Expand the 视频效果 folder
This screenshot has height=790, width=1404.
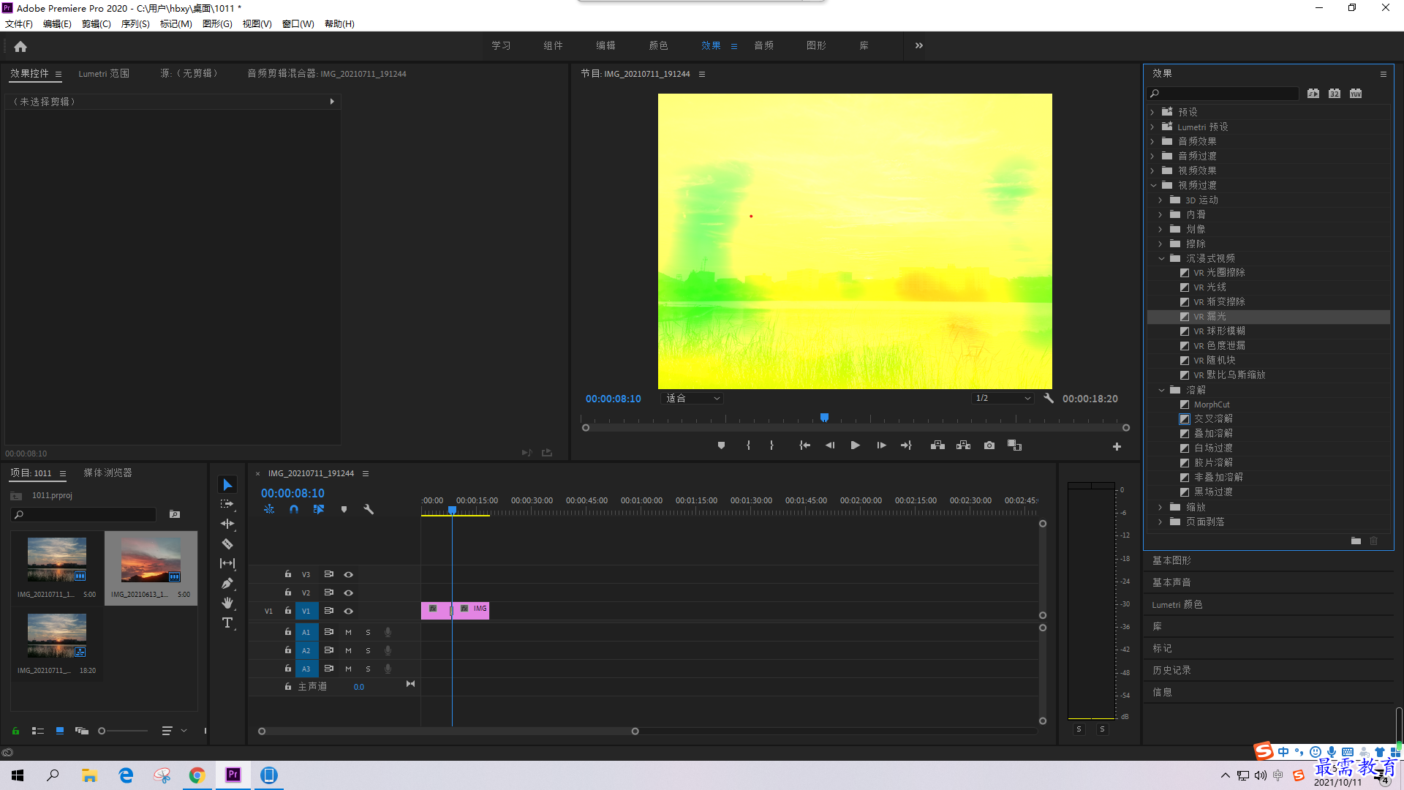click(x=1152, y=170)
